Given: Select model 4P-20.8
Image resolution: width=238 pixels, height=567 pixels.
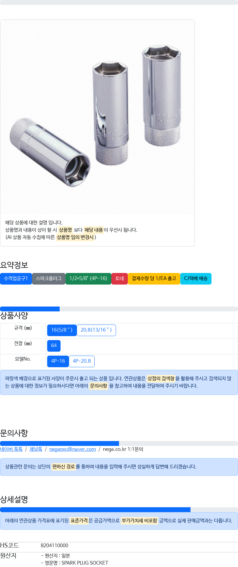Looking at the screenshot, I should pos(82,361).
